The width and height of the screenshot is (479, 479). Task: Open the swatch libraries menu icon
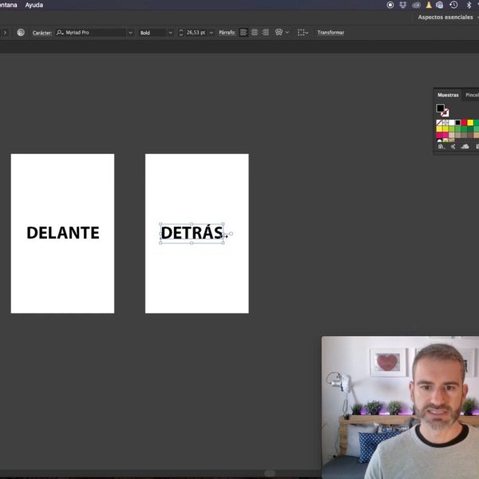click(x=441, y=147)
